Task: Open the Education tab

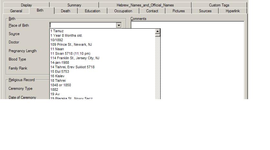Action: [92, 11]
